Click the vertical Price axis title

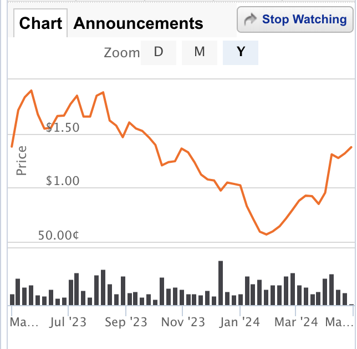point(21,161)
